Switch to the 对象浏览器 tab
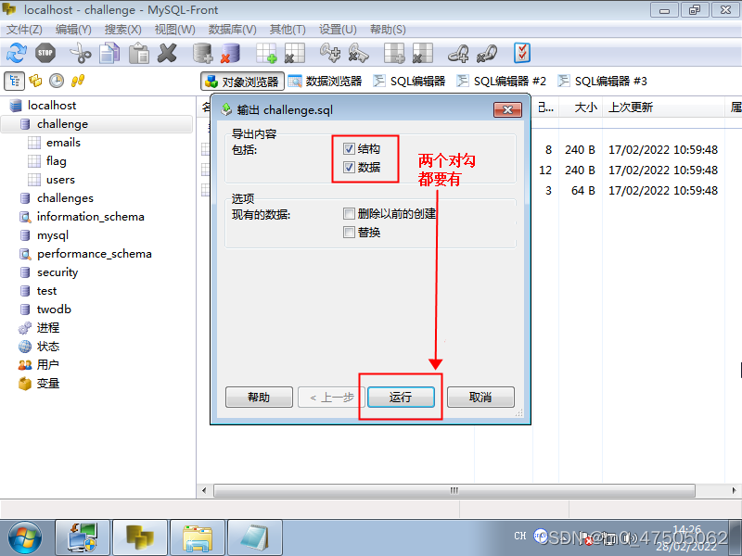This screenshot has width=742, height=556. tap(242, 82)
